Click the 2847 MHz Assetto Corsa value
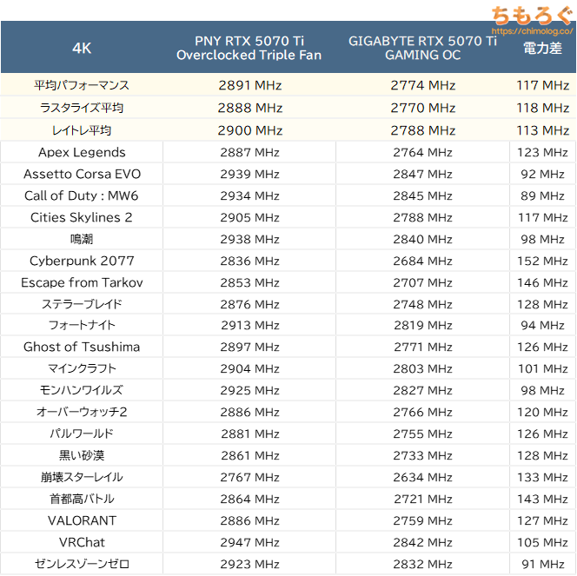This screenshot has width=577, height=576. pos(422,174)
